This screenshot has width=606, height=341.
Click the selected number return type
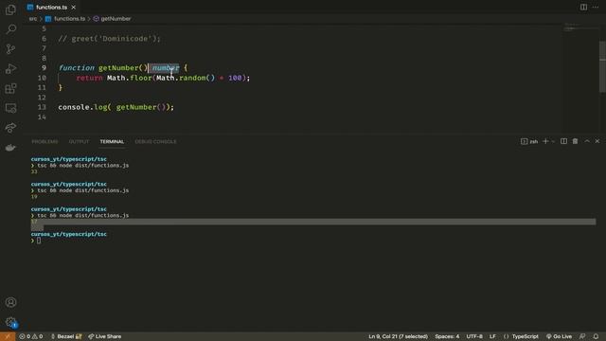166,68
